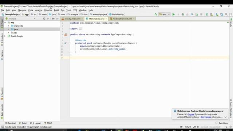Start debugging with the bug icon

tap(183, 15)
